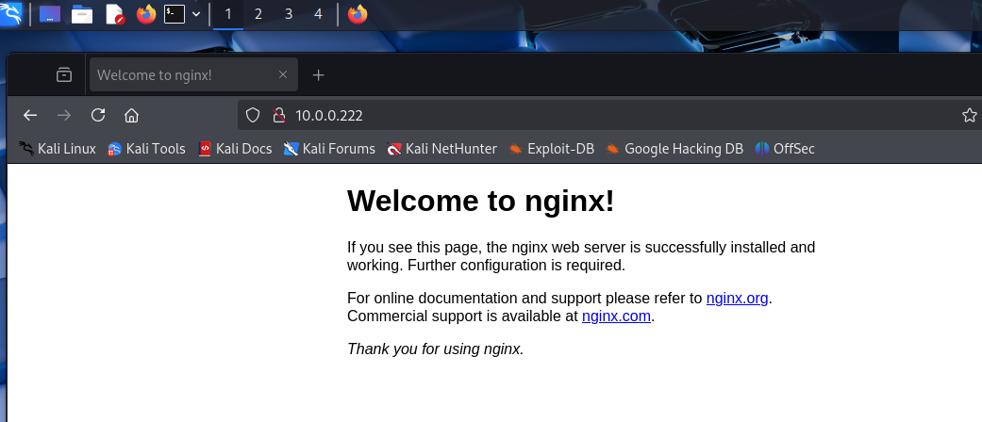Image resolution: width=982 pixels, height=422 pixels.
Task: Click the tracking protection shield icon
Action: pos(253,115)
